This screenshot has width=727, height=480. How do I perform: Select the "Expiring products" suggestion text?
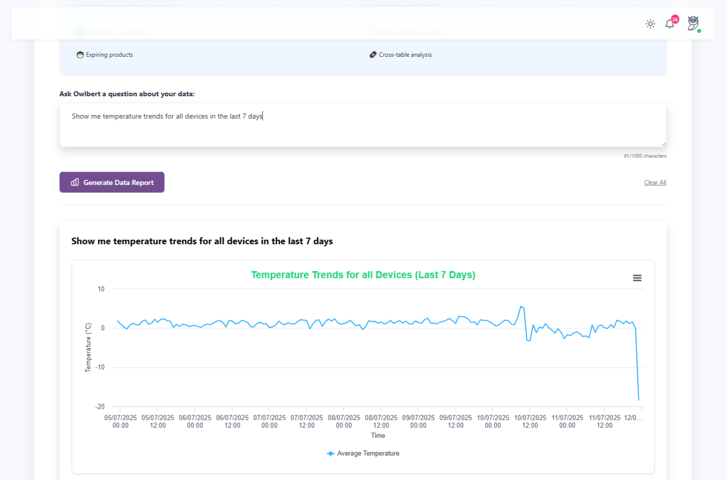click(x=110, y=55)
